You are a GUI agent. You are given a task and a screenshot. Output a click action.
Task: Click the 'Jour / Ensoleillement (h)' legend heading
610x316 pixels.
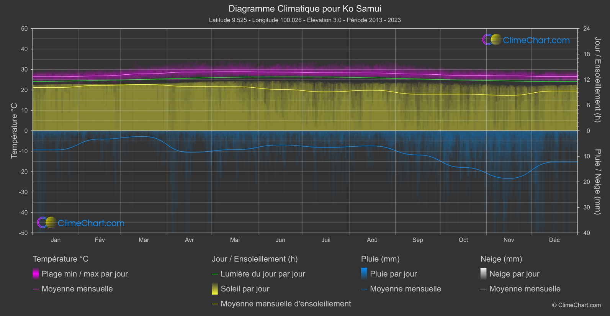coord(255,259)
